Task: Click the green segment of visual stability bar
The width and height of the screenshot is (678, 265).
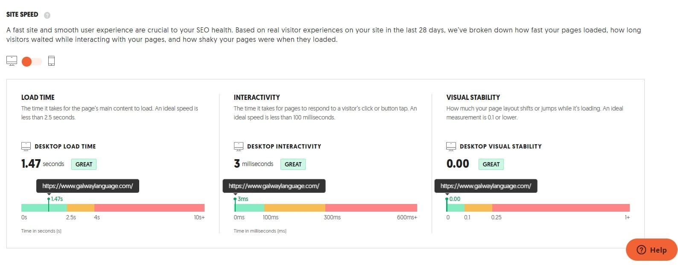Action: 456,208
